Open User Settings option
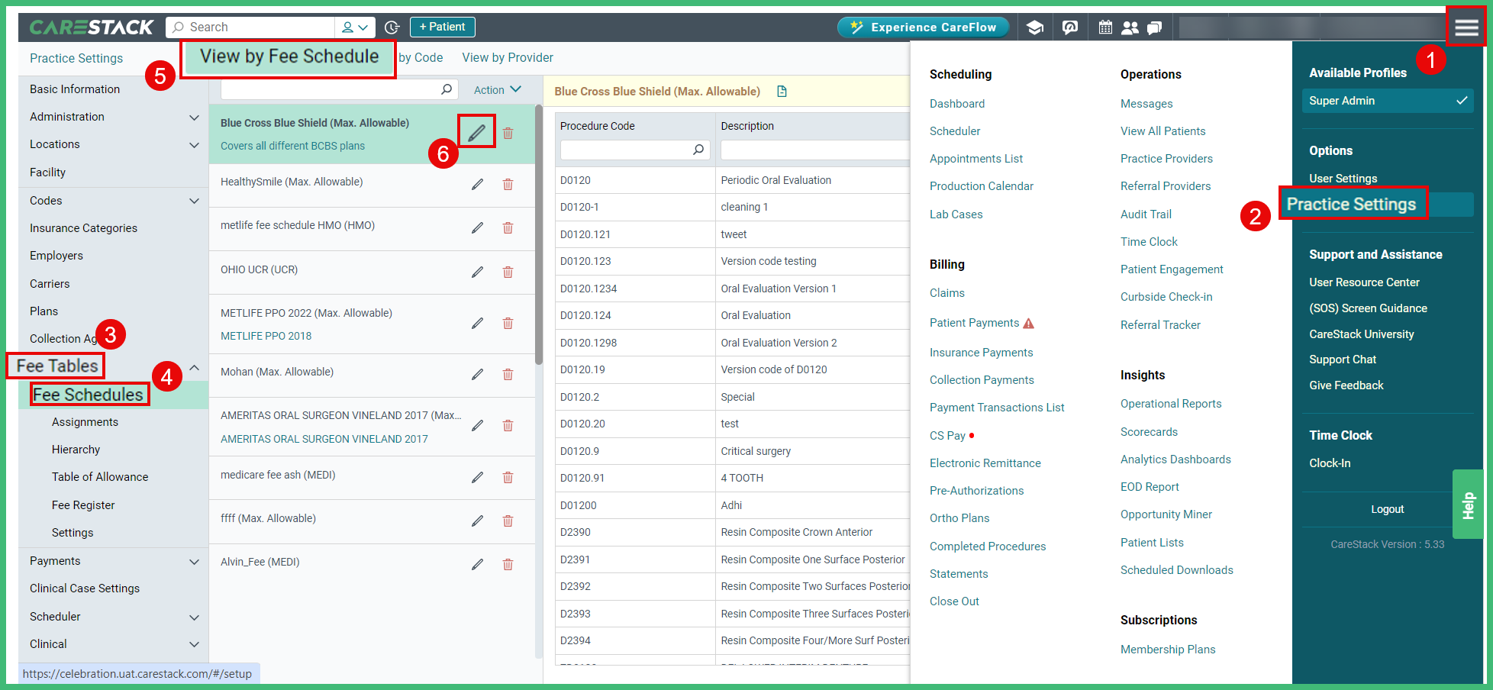Viewport: 1493px width, 690px height. tap(1343, 179)
